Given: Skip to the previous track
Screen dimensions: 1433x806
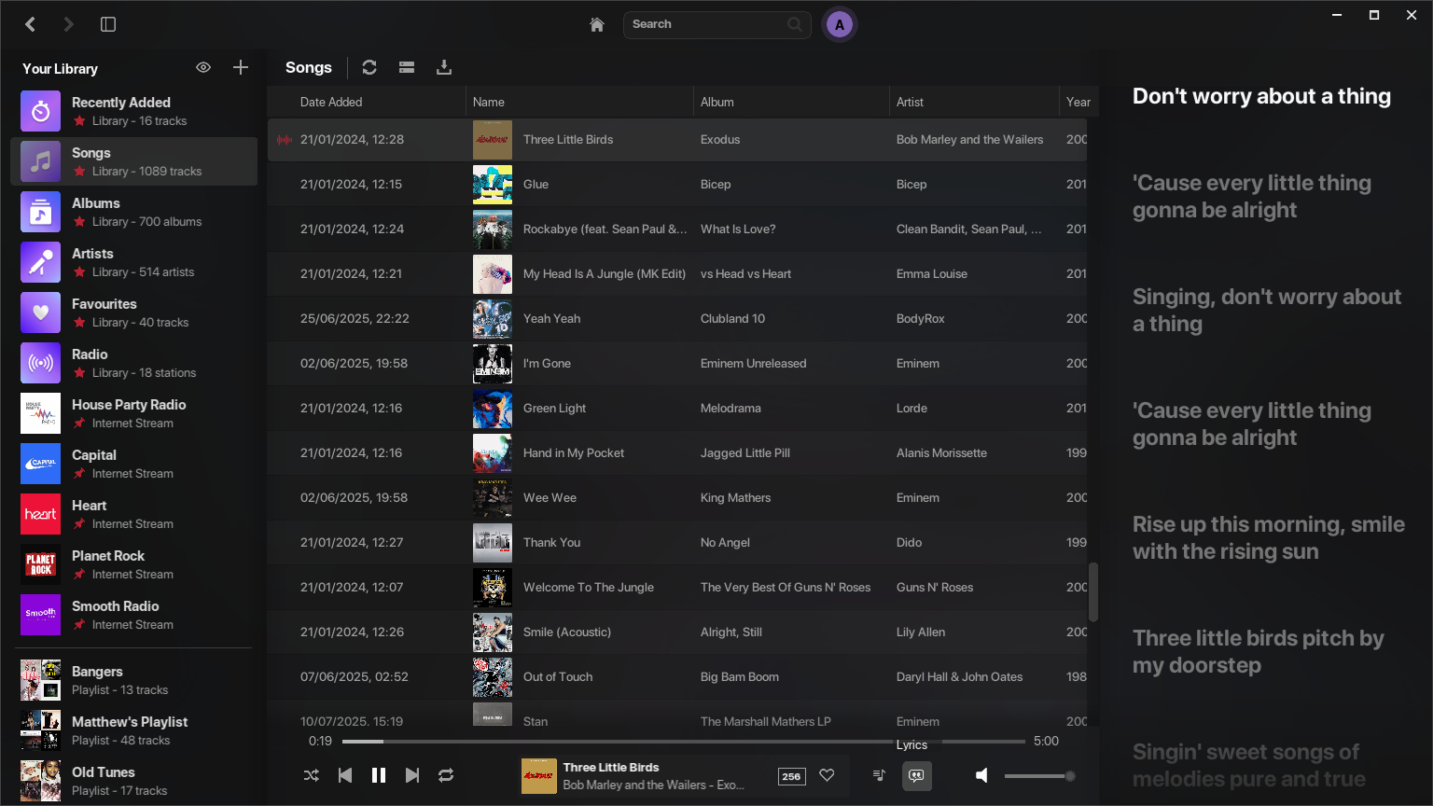Looking at the screenshot, I should [x=345, y=775].
